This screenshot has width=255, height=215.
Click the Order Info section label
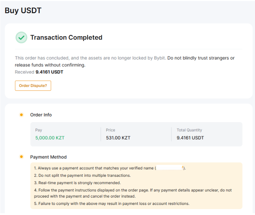[41, 115]
